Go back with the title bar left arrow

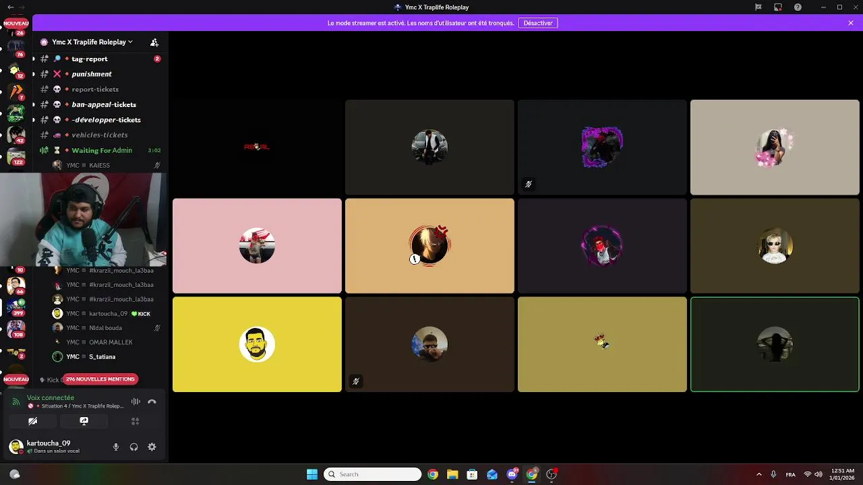[x=10, y=7]
